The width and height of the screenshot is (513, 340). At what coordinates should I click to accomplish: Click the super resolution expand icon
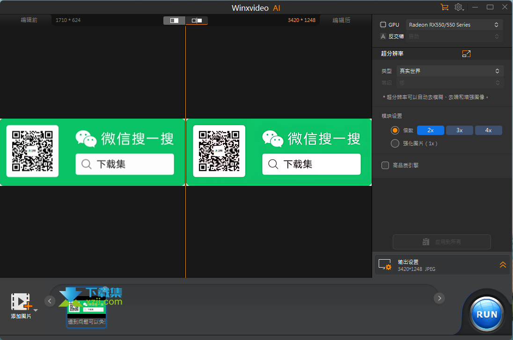[466, 54]
